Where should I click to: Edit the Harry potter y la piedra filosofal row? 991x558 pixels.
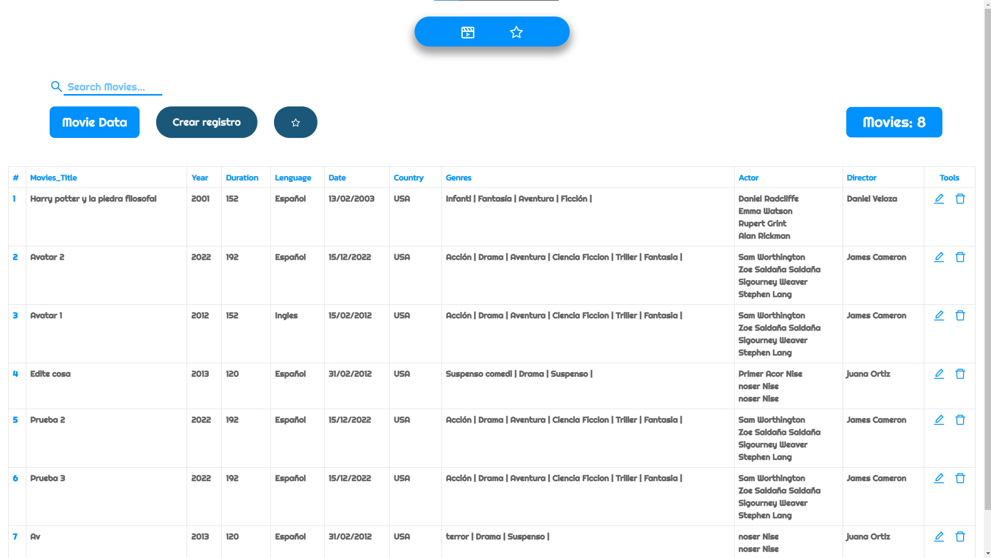[939, 199]
